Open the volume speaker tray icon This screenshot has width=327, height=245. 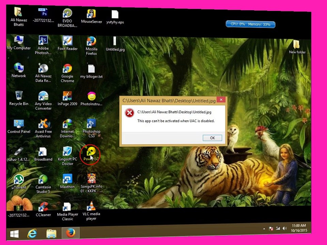pyautogui.click(x=284, y=229)
